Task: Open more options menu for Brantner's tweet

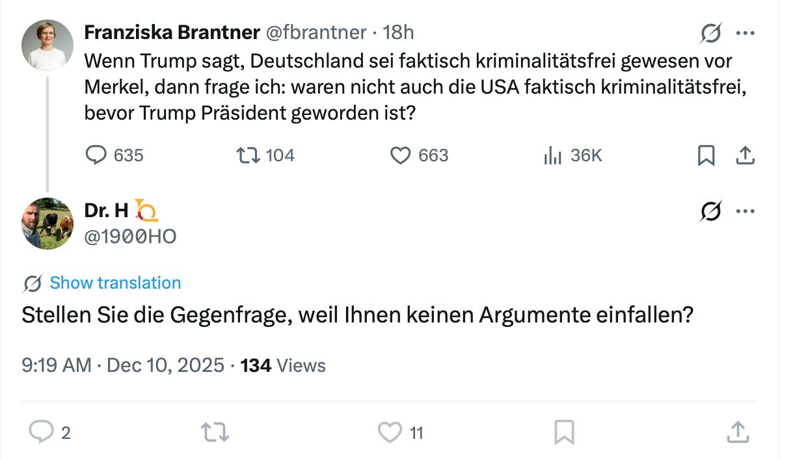Action: point(745,33)
